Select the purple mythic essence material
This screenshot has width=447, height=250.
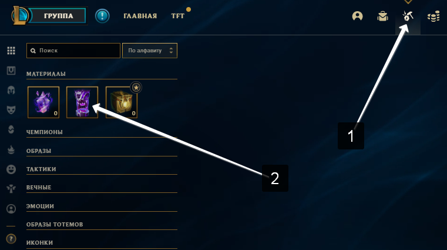pyautogui.click(x=43, y=102)
